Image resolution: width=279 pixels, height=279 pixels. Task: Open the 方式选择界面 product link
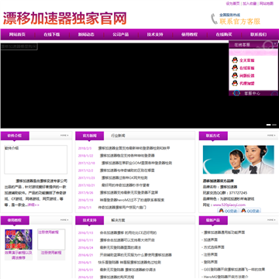[x=213, y=247]
